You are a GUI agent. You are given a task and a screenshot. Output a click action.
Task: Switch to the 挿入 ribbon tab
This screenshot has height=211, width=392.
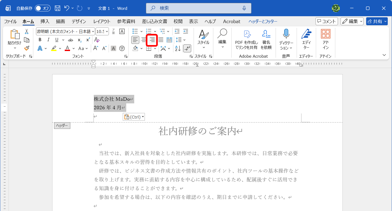[x=45, y=22]
